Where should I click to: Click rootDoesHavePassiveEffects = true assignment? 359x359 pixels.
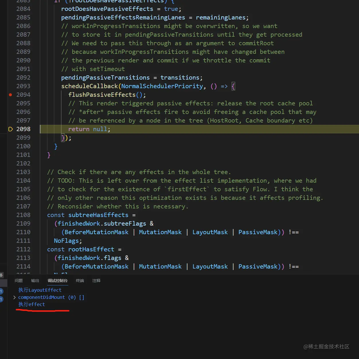click(121, 9)
